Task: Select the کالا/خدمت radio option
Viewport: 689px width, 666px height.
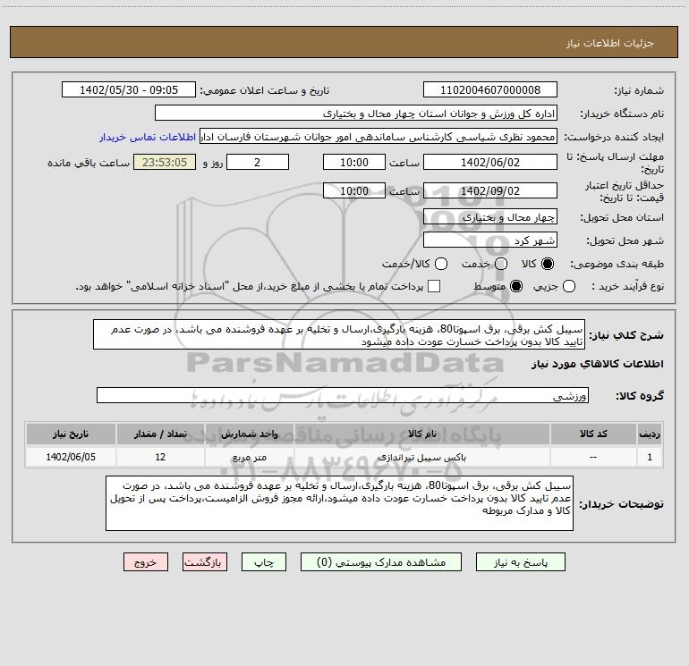Action: [441, 264]
